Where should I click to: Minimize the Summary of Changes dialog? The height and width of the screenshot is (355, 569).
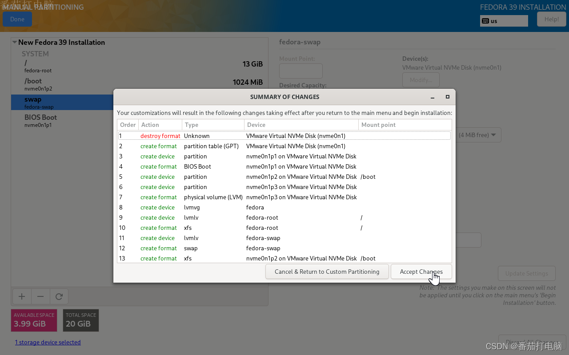(x=433, y=97)
